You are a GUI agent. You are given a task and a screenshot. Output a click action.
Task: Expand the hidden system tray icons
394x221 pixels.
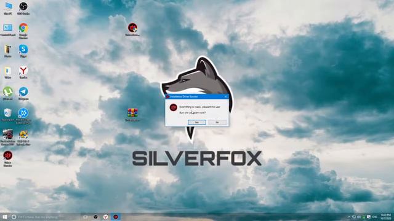pyautogui.click(x=349, y=217)
